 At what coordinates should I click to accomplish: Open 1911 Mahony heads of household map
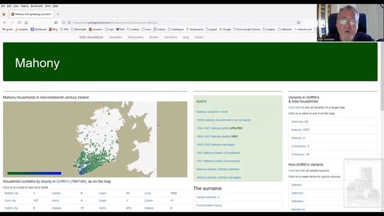point(218,161)
